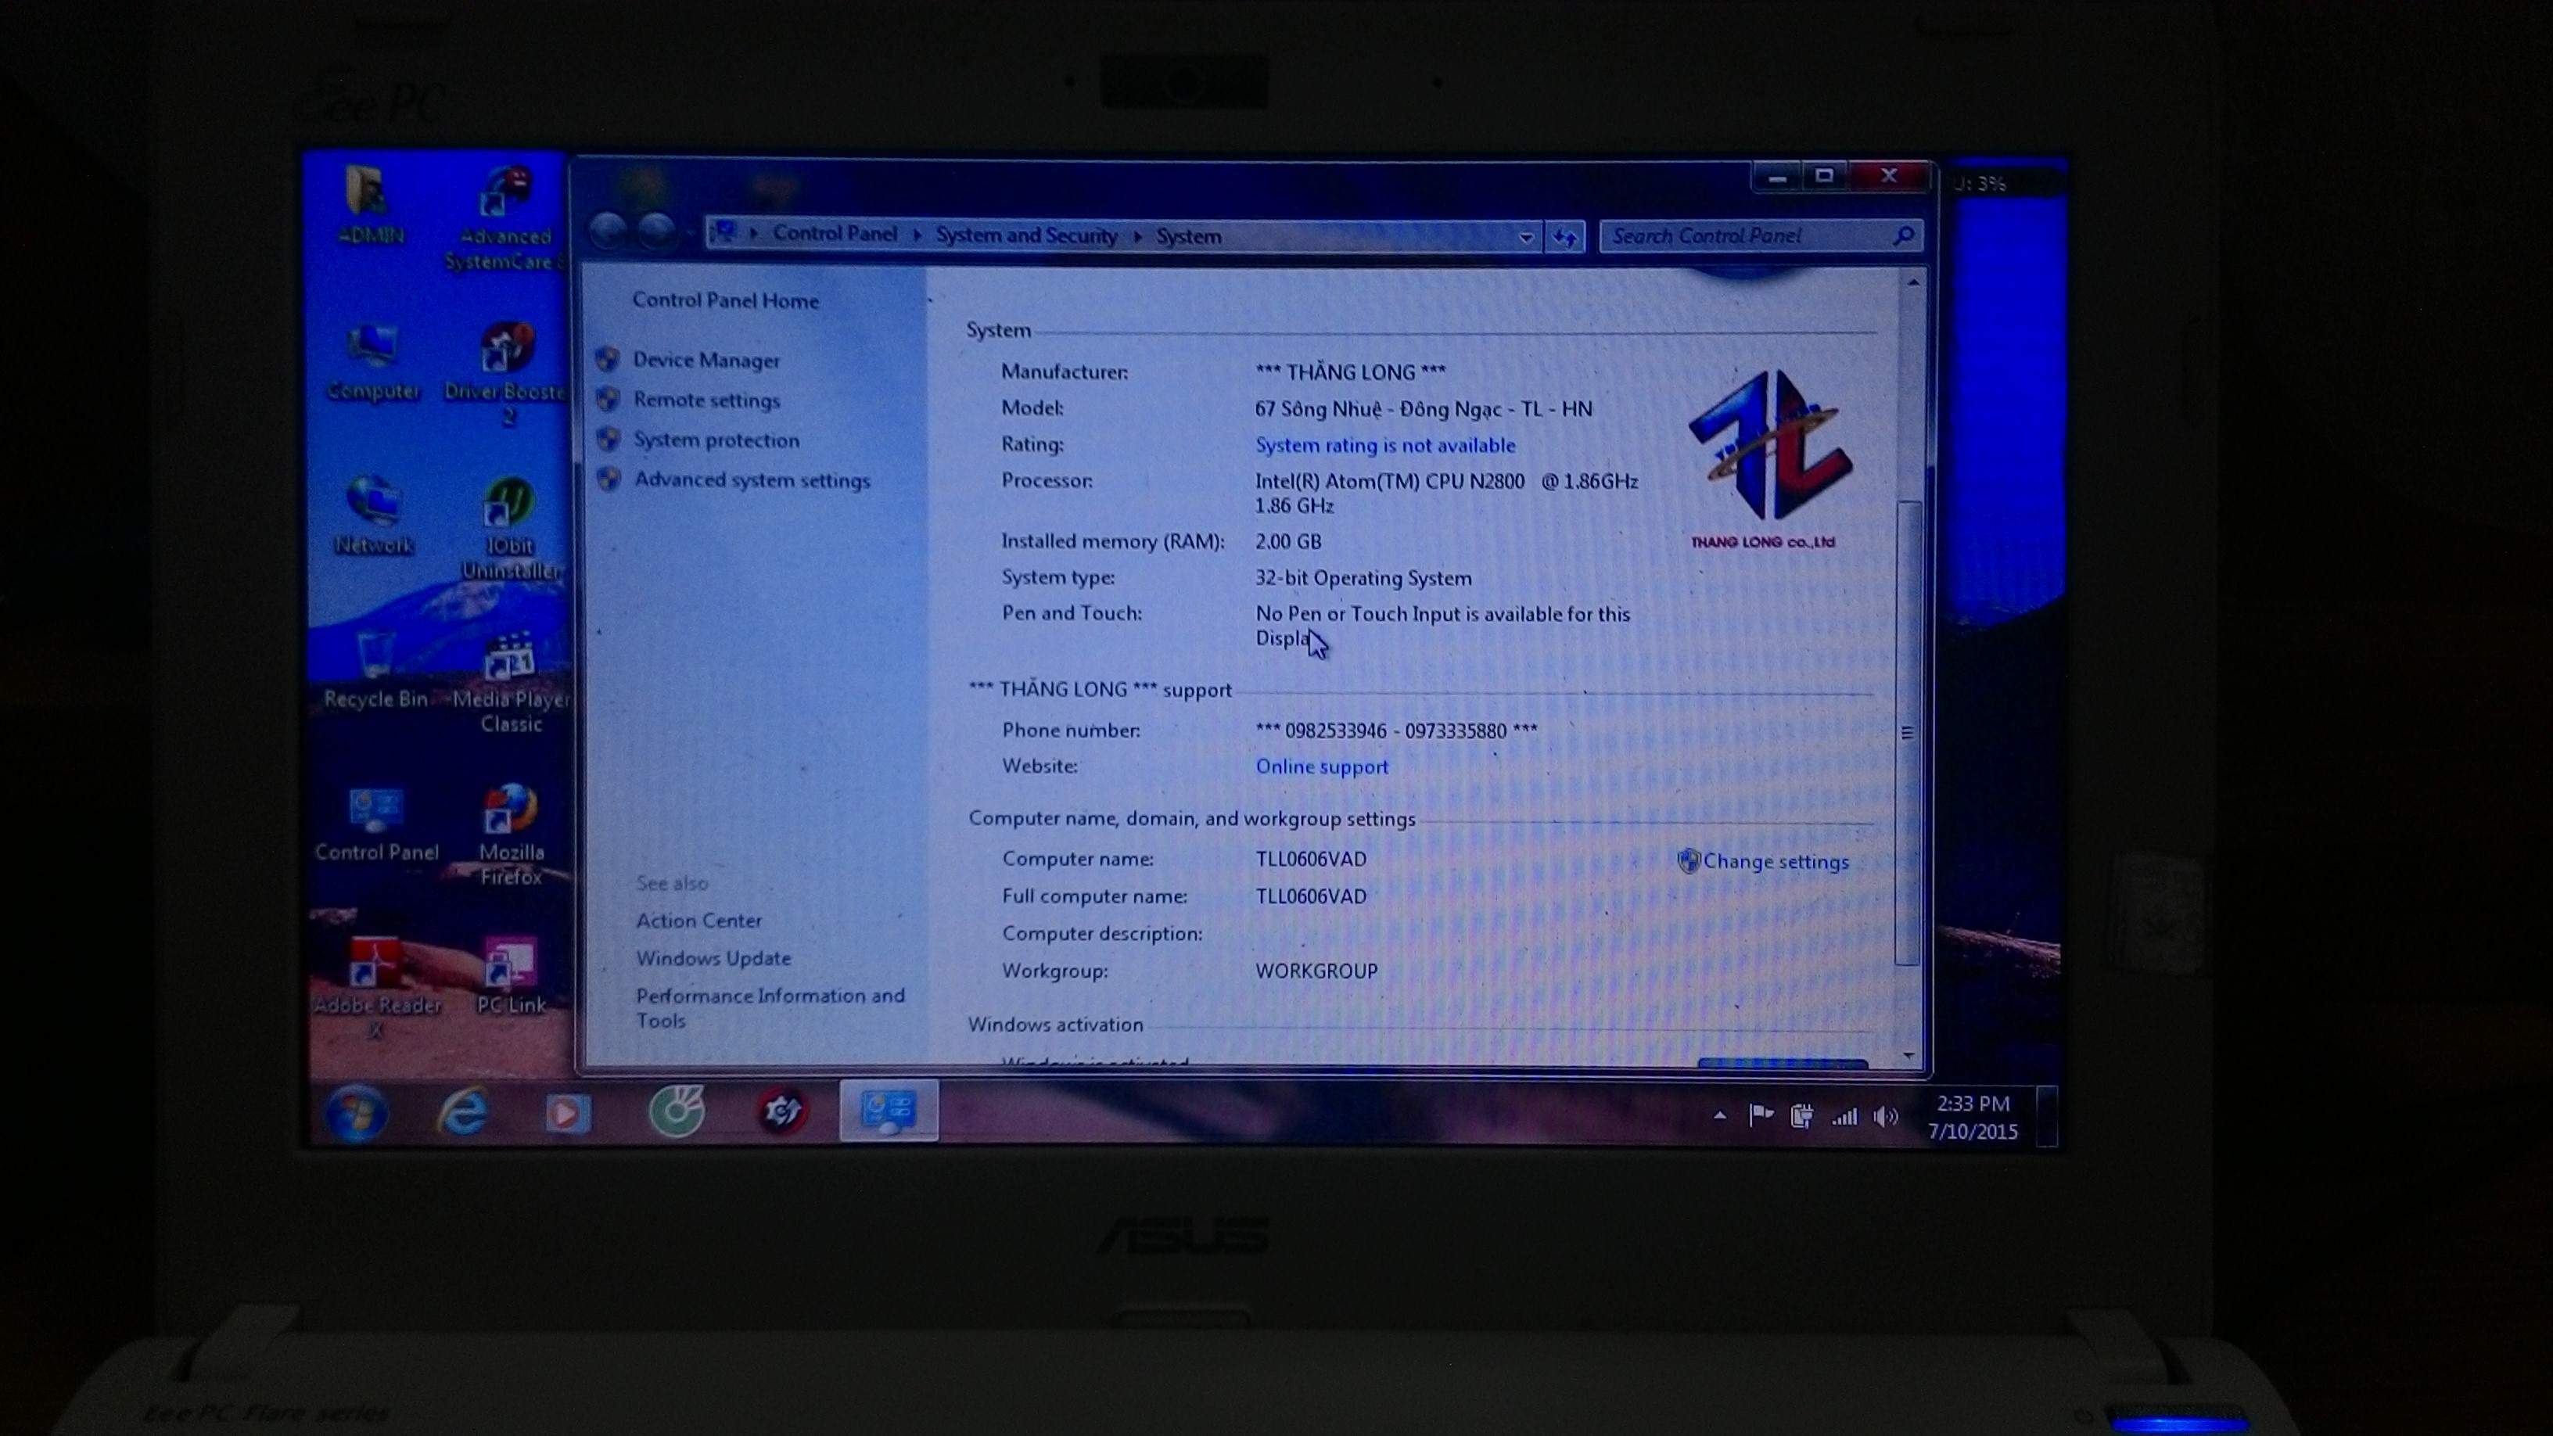Open Advanced system settings
Screen dimensions: 2553x1436
(x=752, y=479)
